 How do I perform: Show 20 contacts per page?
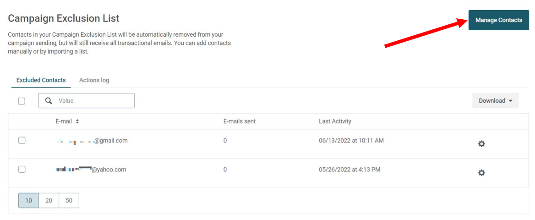click(49, 201)
